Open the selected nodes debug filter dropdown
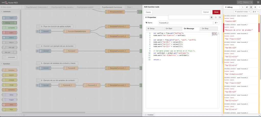Viewport: 261px width, 117px height. click(242, 12)
